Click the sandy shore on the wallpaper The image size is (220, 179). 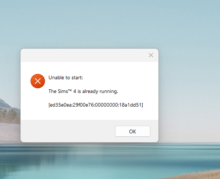click(10, 132)
